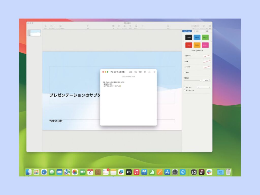The image size is (260, 195).
Task: Apply the black shape style
Action: pyautogui.click(x=189, y=38)
